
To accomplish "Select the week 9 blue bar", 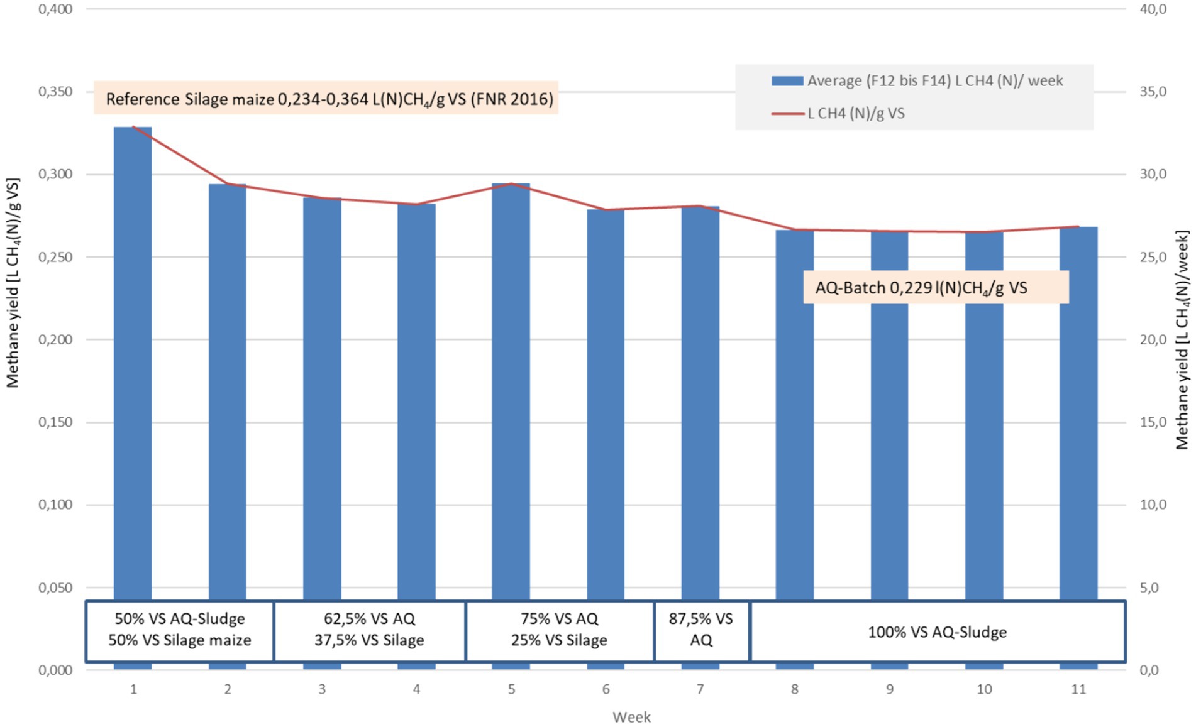I will [x=889, y=451].
